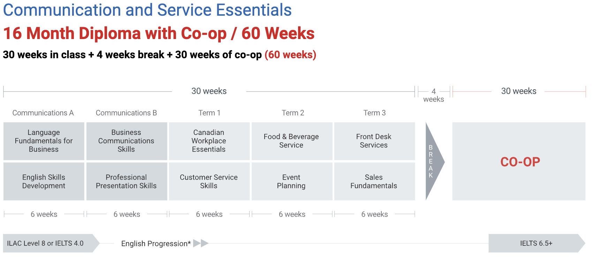Choose Food & Beverage Service box
Image resolution: width=592 pixels, height=258 pixels.
tap(292, 141)
